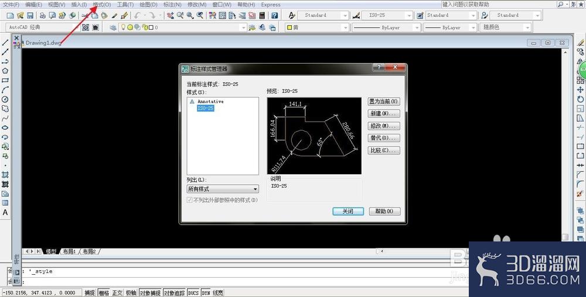Click the 置为当前(U) button
Image resolution: width=586 pixels, height=297 pixels.
tap(384, 101)
